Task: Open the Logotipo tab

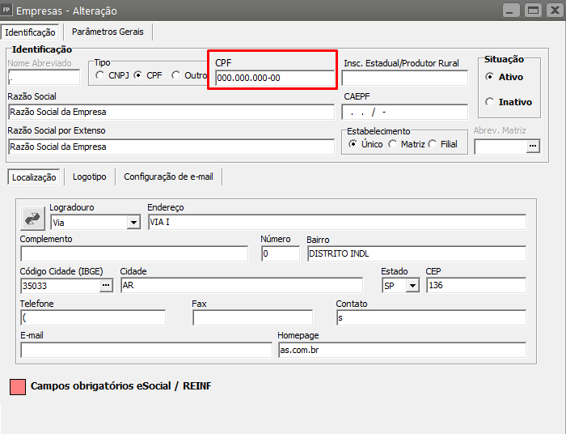Action: point(89,177)
